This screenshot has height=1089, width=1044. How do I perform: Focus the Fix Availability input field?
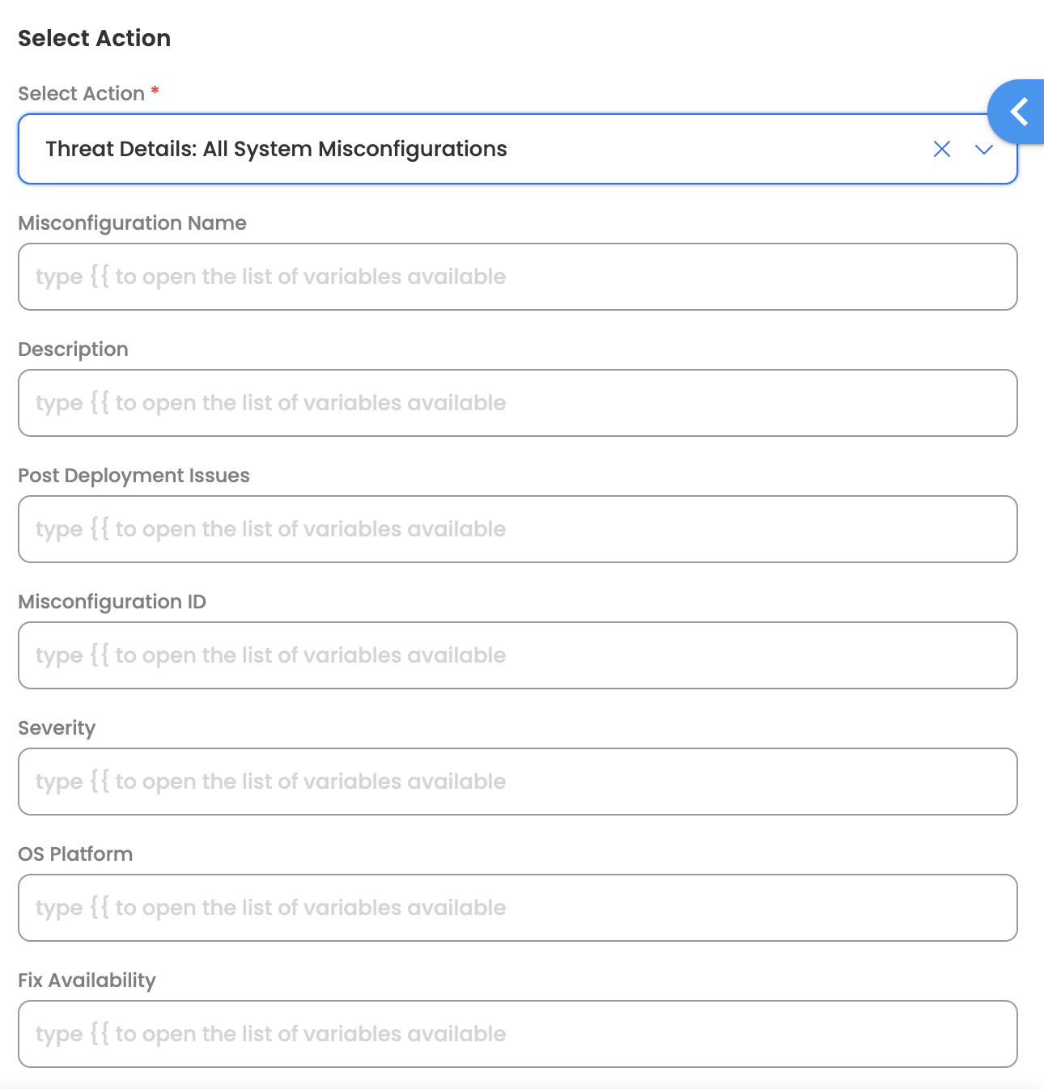pos(517,1034)
